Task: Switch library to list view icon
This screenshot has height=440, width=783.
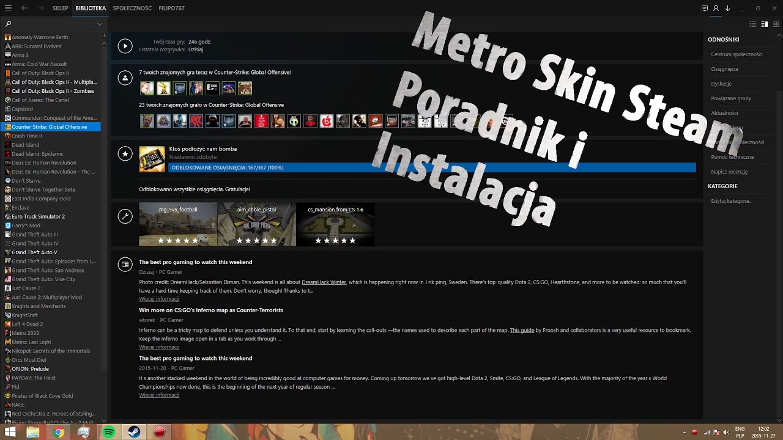Action: pyautogui.click(x=753, y=24)
